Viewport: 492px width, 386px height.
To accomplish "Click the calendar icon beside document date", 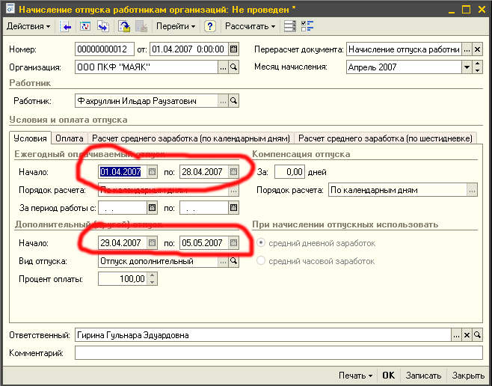I will 233,49.
